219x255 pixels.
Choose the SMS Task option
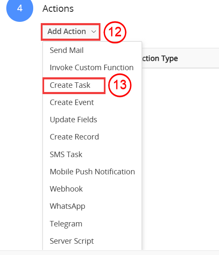coord(92,155)
